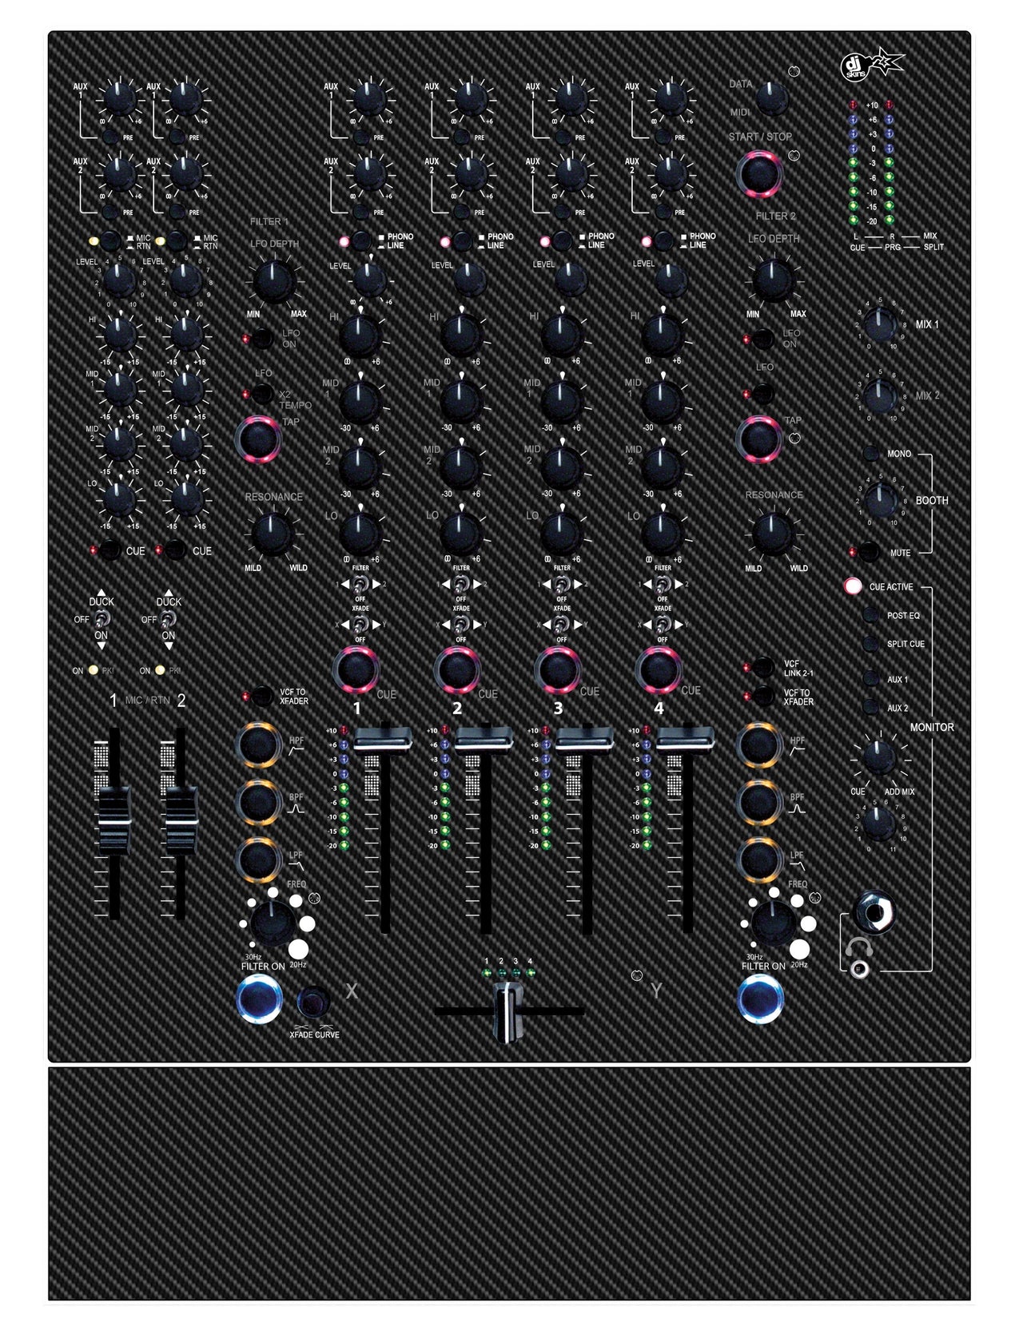Viewport: 1023px width, 1338px height.
Task: Click the headphone icon near the jack
Action: [x=858, y=948]
